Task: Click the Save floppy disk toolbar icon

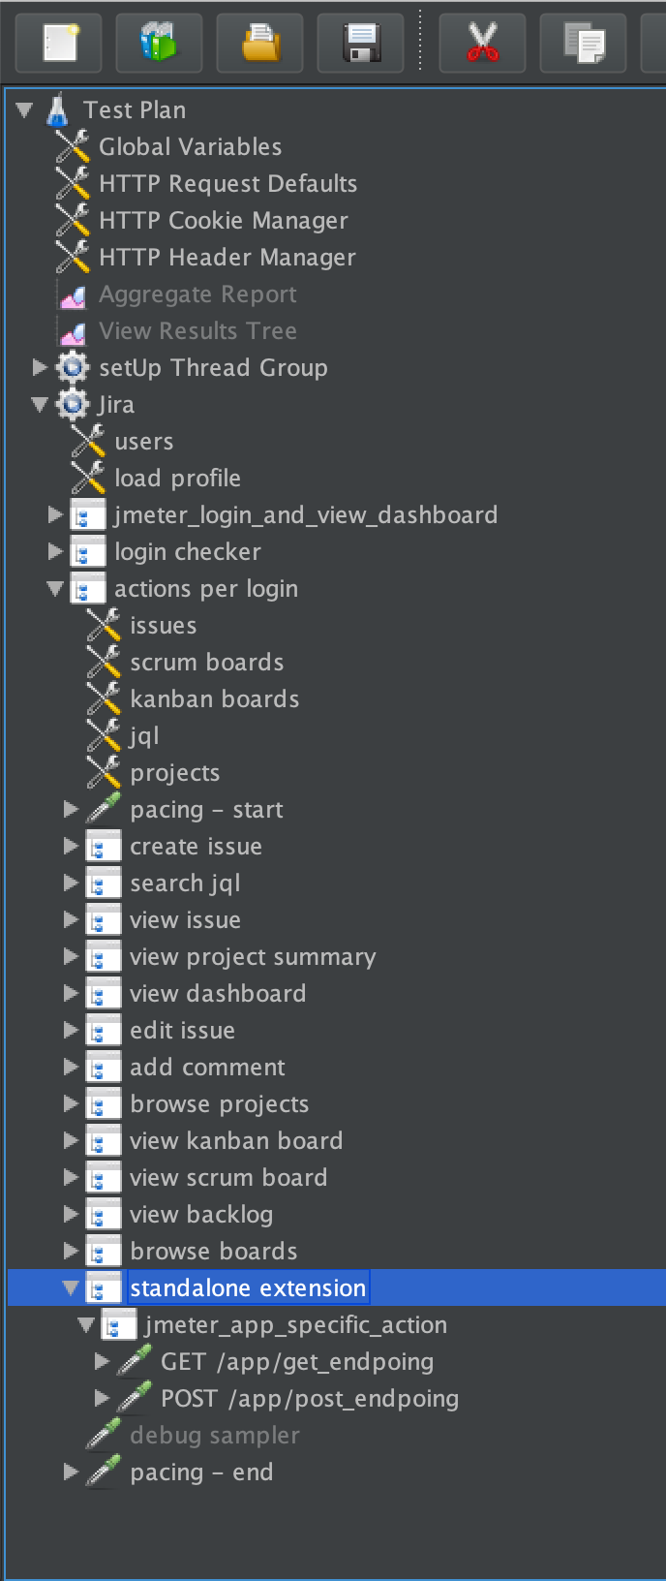Action: pyautogui.click(x=361, y=43)
